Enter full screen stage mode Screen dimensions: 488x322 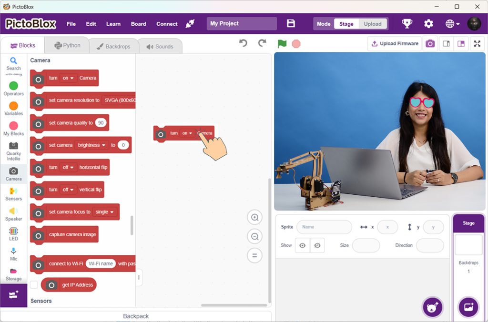pyautogui.click(x=477, y=44)
